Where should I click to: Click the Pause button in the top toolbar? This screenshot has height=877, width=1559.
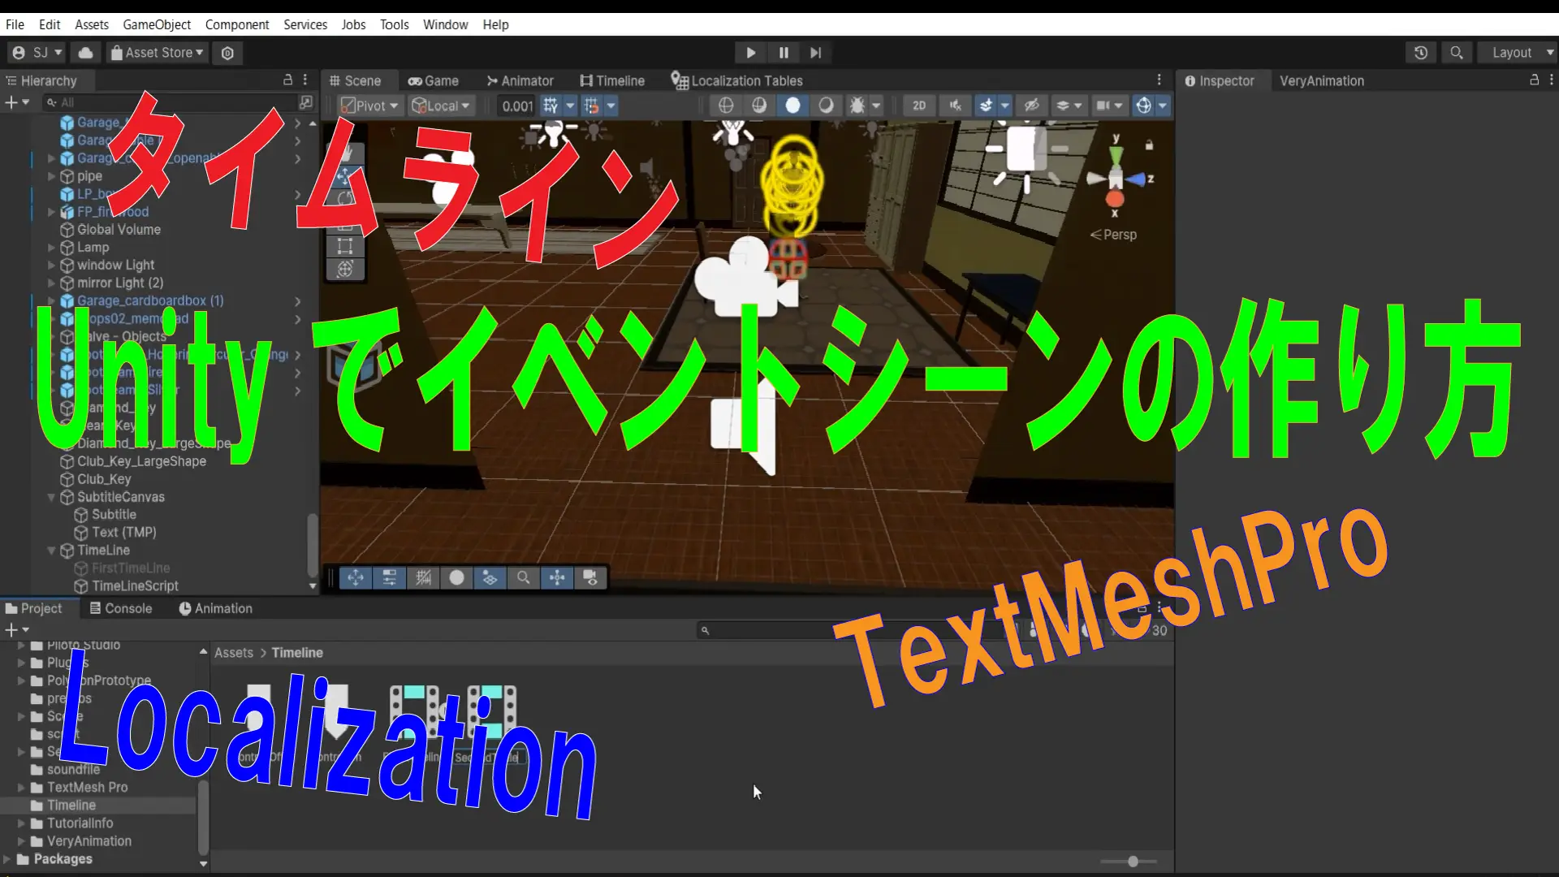click(784, 53)
